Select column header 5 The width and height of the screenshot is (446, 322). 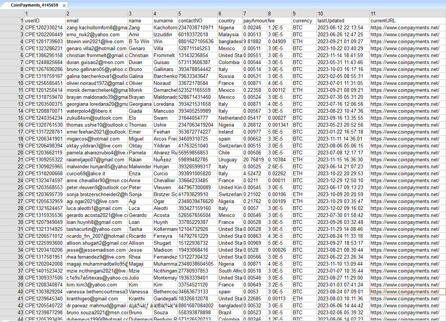pos(197,14)
